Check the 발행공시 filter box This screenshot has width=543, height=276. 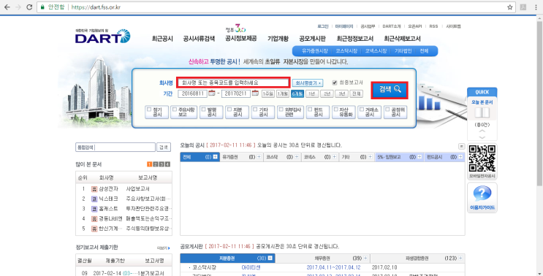coord(204,110)
